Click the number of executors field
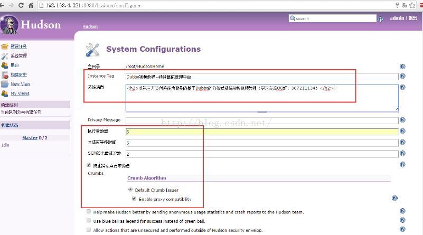The height and width of the screenshot is (235, 423). click(x=262, y=131)
